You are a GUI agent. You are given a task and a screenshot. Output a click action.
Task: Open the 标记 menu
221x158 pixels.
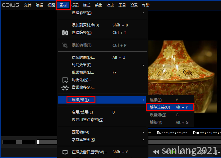75,5
